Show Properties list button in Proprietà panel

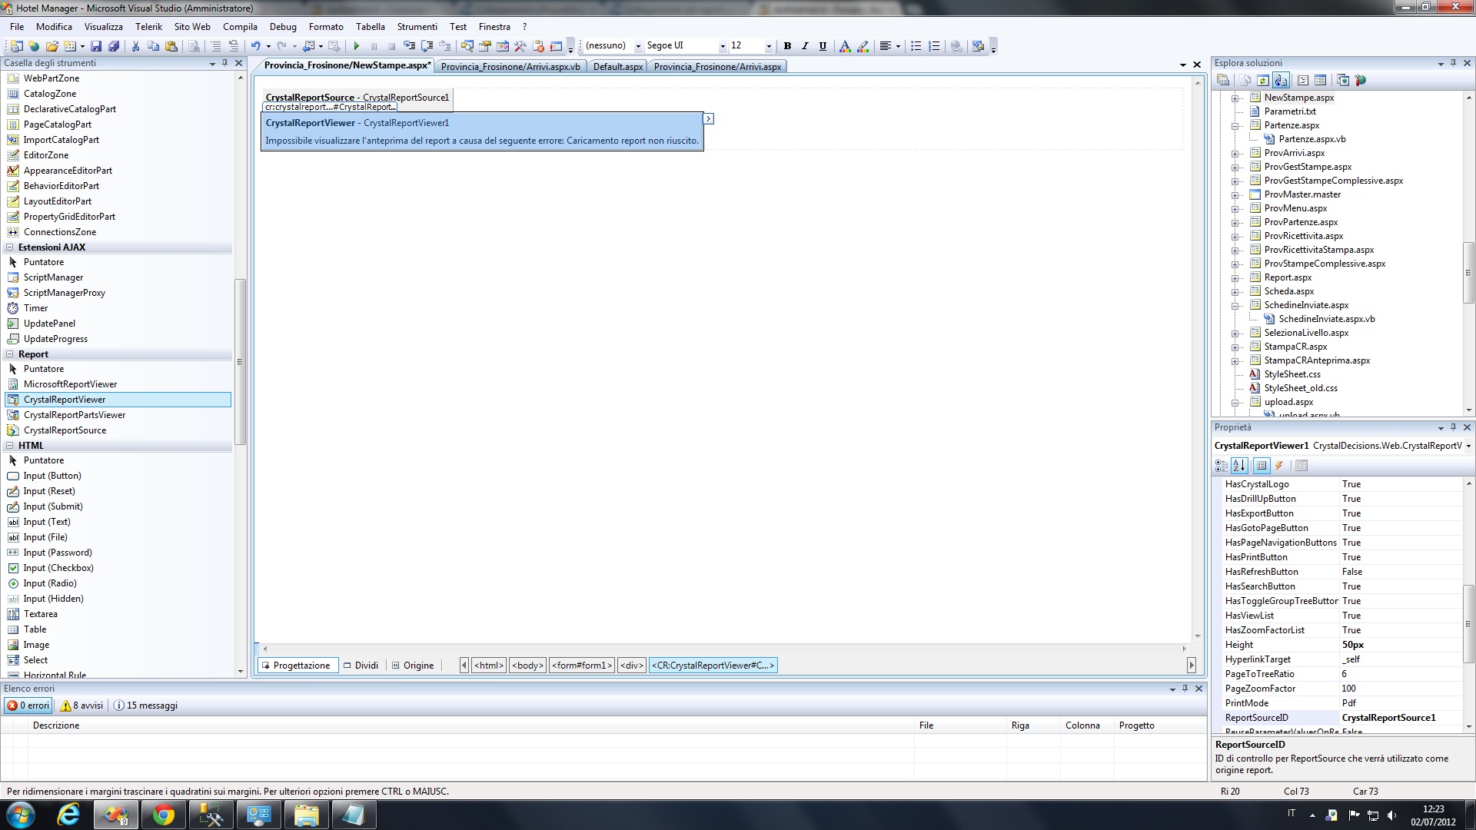1261,466
